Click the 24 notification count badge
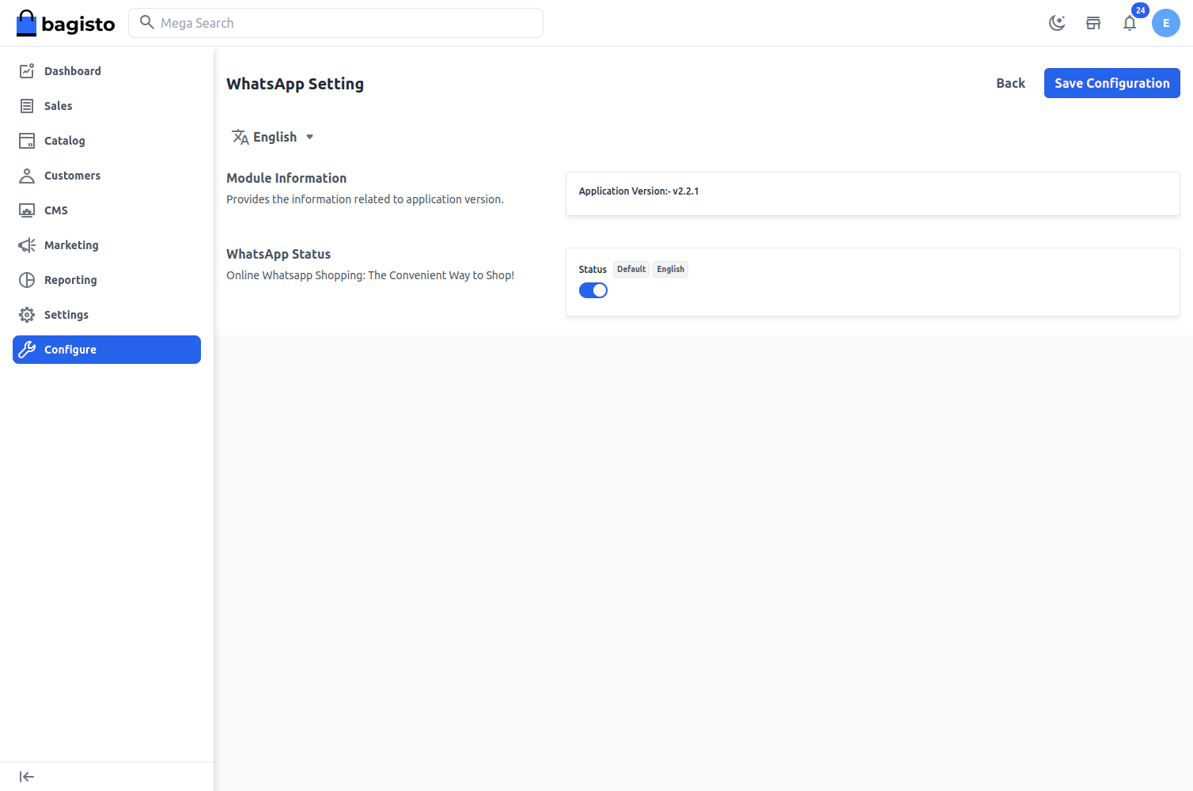The image size is (1193, 791). (1140, 10)
